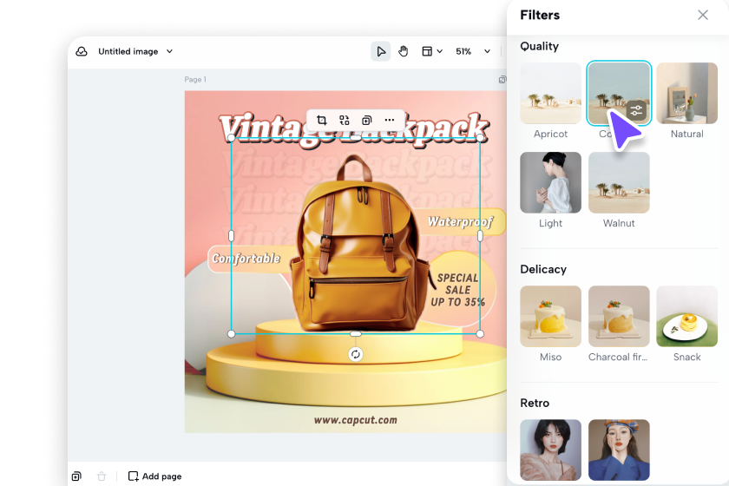Choose the first Retro filter thumbnail

click(x=550, y=450)
